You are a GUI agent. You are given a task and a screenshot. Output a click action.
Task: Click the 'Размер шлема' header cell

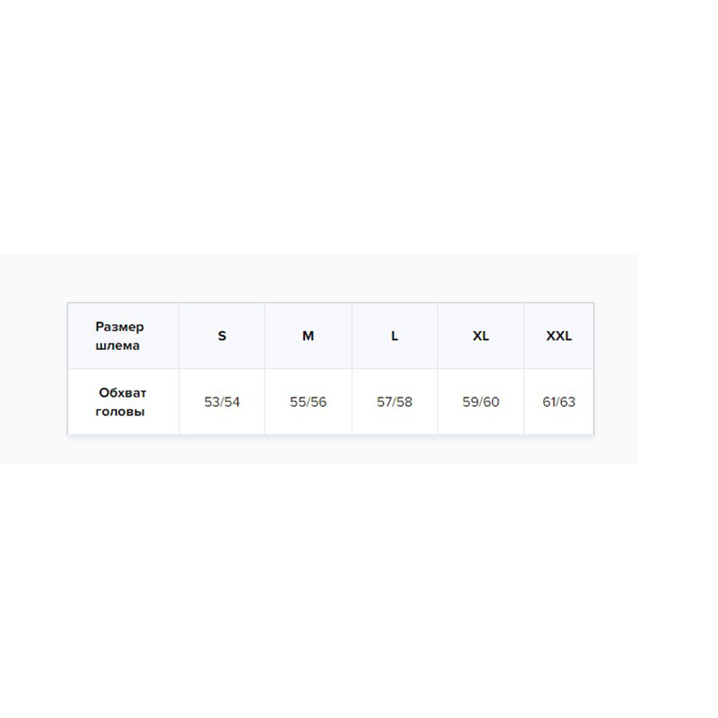pyautogui.click(x=123, y=336)
